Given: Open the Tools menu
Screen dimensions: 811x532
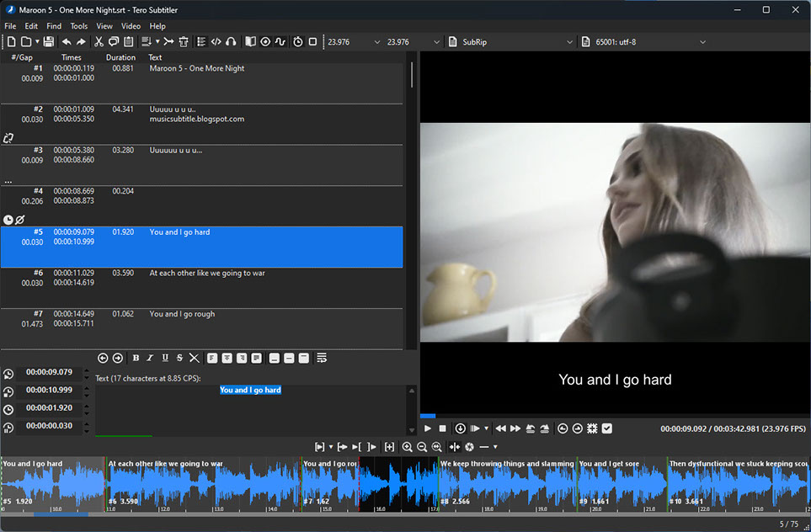Looking at the screenshot, I should coord(79,26).
